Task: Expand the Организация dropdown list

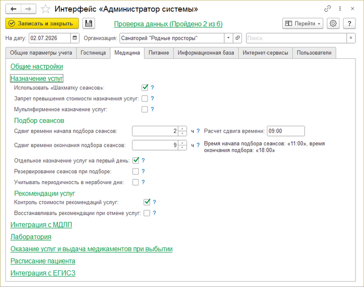Action: pos(229,38)
